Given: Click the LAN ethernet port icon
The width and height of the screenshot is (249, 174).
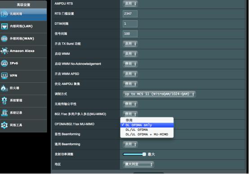Looking at the screenshot, I should pyautogui.click(x=4, y=27).
